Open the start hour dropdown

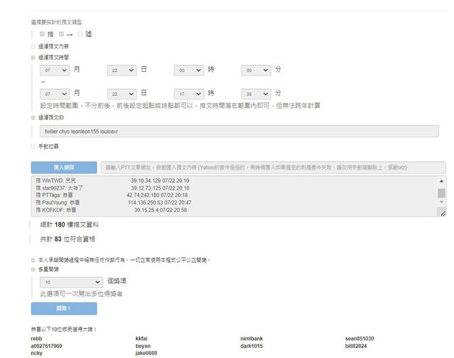tap(189, 70)
